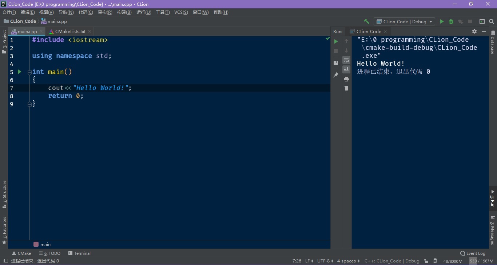Click Stop icon in Run panel
This screenshot has width=497, height=265.
click(x=336, y=51)
